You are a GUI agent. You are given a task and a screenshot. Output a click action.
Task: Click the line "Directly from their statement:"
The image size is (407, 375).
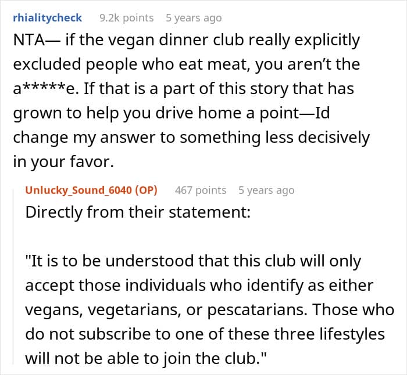coord(137,212)
